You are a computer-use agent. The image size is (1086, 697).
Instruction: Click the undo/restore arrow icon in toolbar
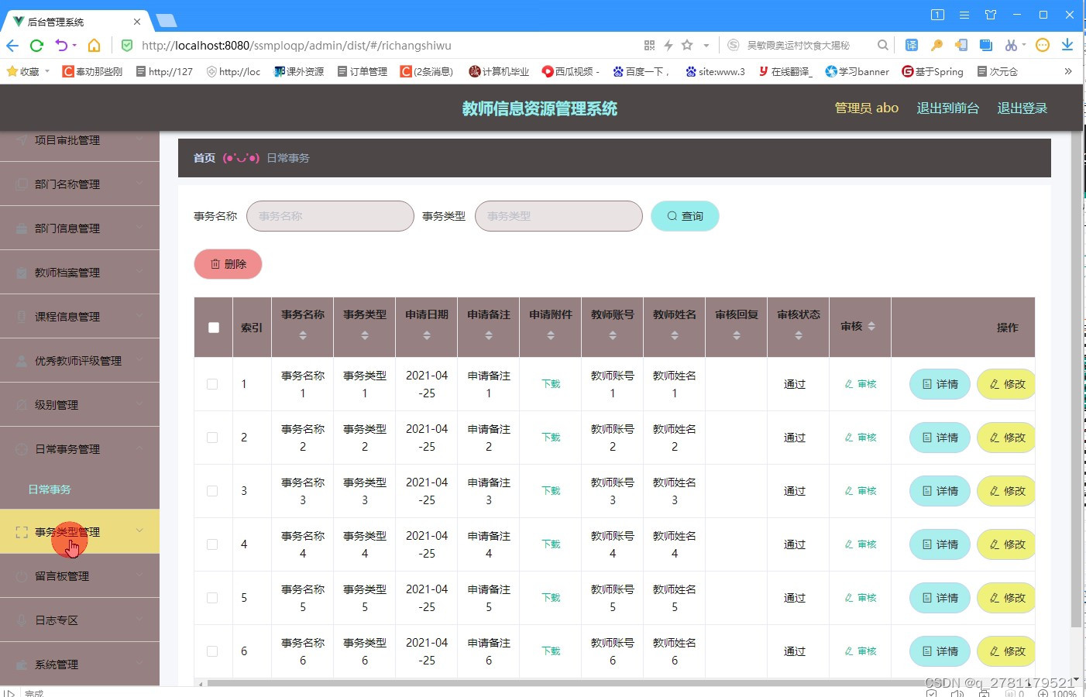point(61,46)
